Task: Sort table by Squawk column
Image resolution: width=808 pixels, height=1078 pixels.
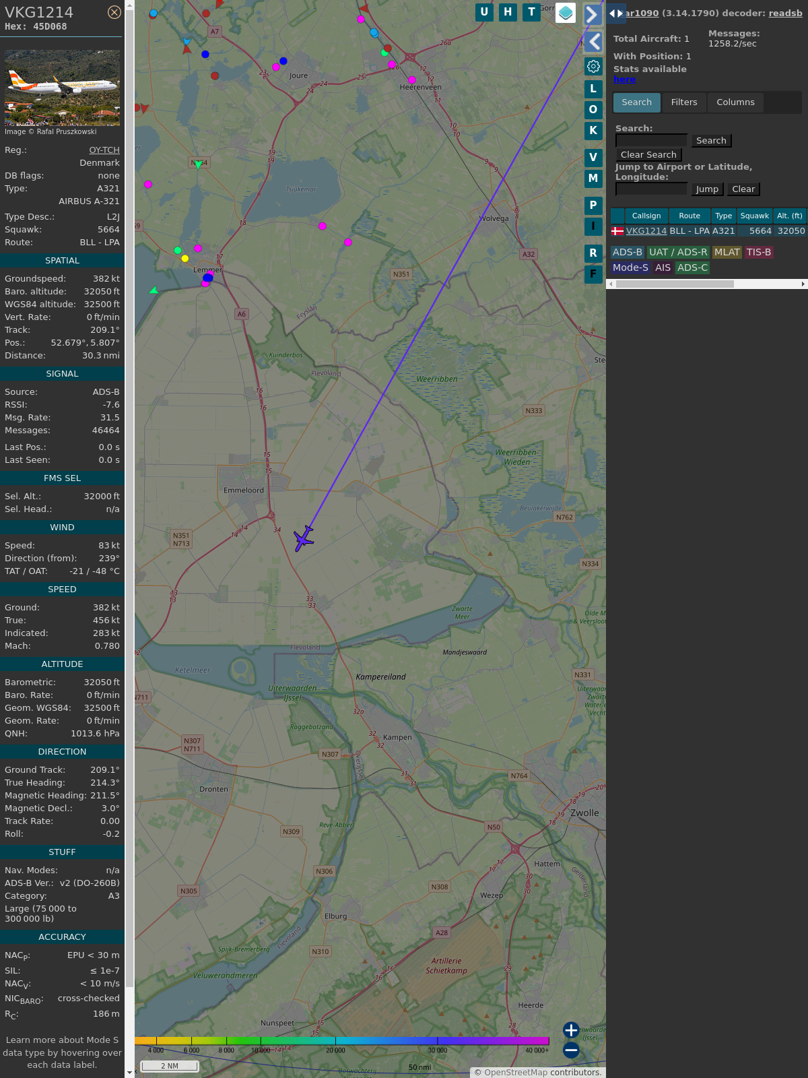Action: 755,216
